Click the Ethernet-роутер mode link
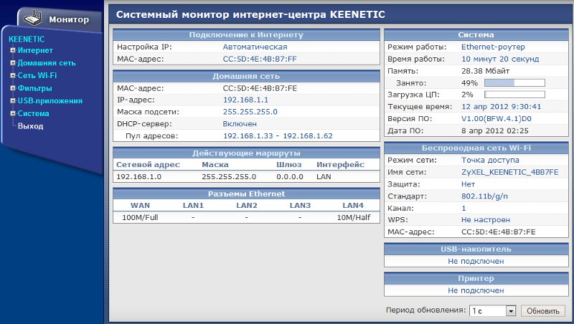This screenshot has height=324, width=574. [x=493, y=47]
